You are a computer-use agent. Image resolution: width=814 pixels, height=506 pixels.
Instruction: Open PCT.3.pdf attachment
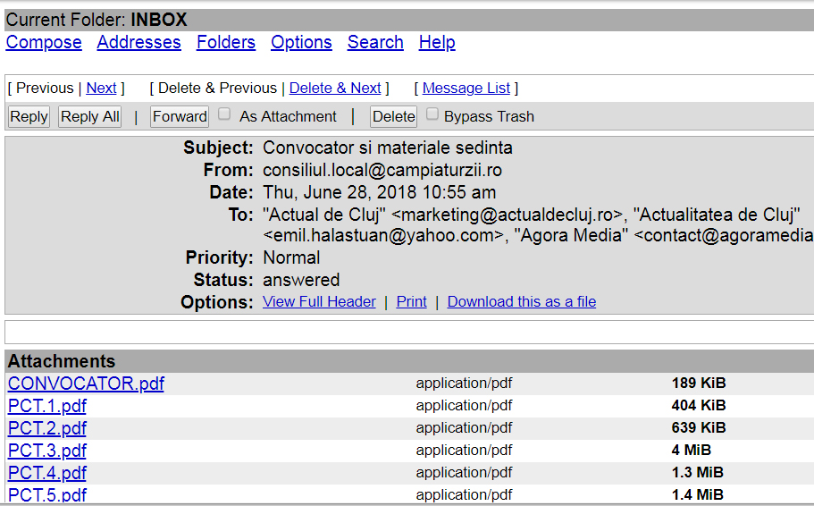pyautogui.click(x=47, y=451)
